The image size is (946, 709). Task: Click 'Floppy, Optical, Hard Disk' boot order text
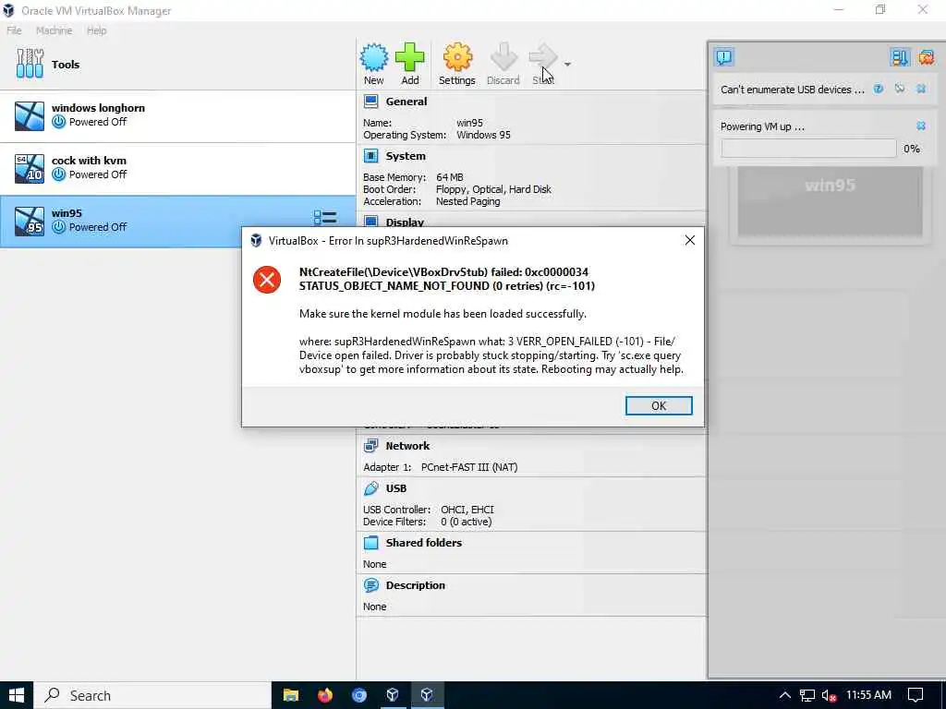pyautogui.click(x=493, y=189)
